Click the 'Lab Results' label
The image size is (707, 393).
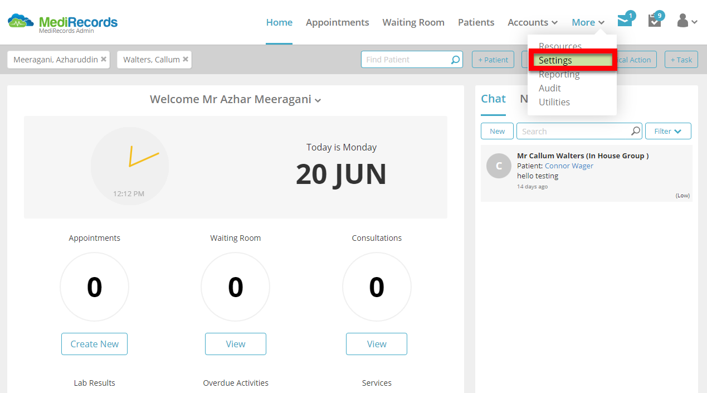click(94, 383)
